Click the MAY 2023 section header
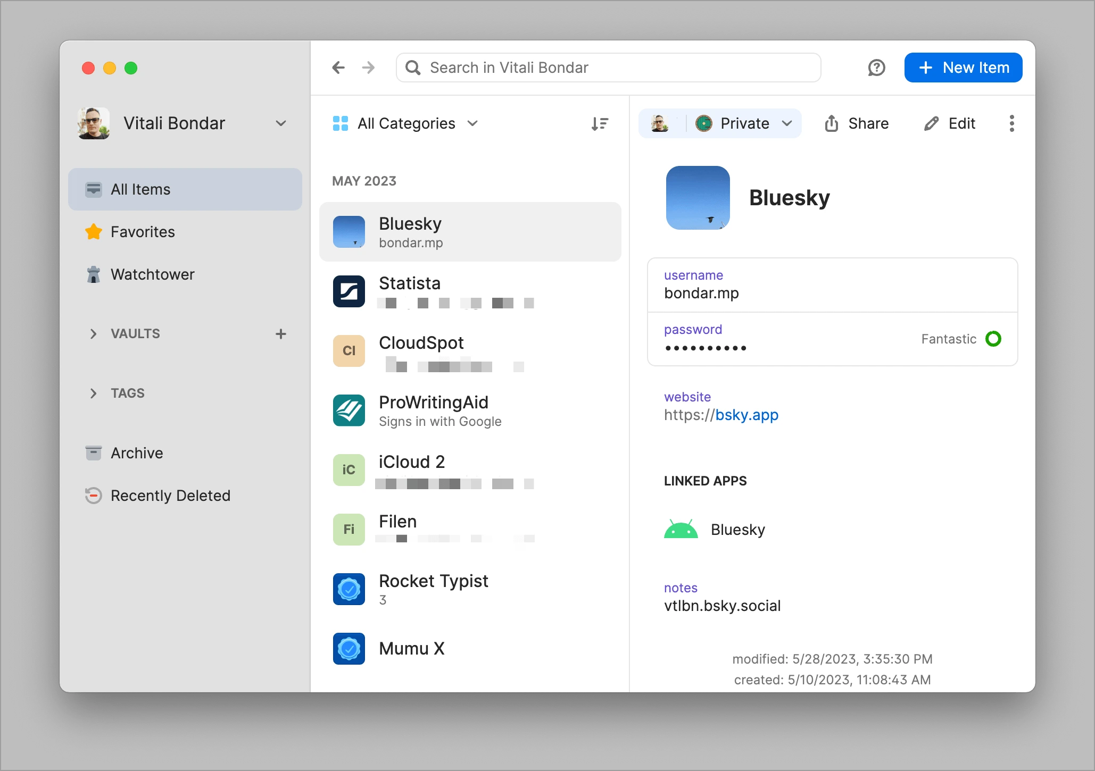The height and width of the screenshot is (771, 1095). tap(364, 181)
